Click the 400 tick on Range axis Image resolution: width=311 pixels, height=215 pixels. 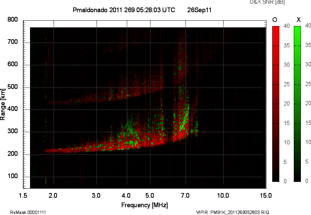tap(13, 109)
